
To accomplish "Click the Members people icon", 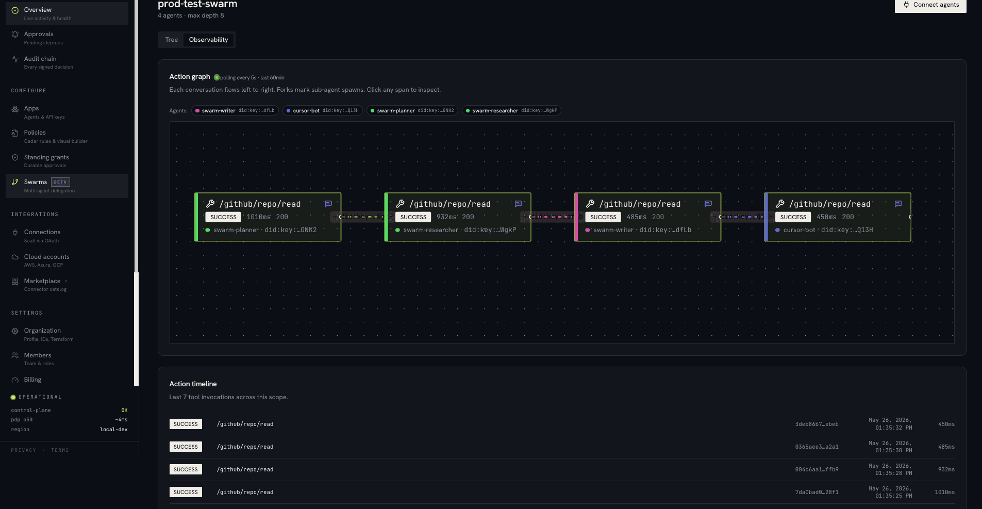I will point(15,356).
